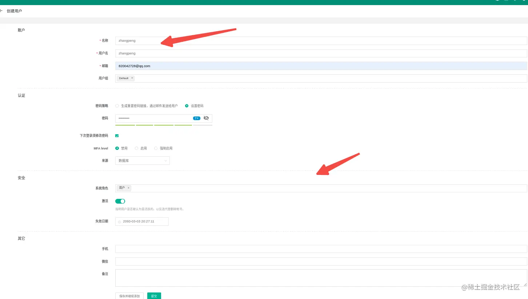The image size is (528, 299).
Task: Toggle password visibility with the eye icon
Action: pos(206,118)
